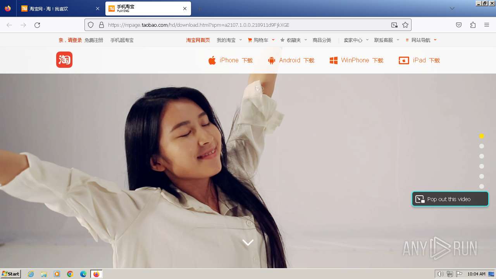Image resolution: width=496 pixels, height=279 pixels.
Task: Select third page indicator dot
Action: point(482,156)
